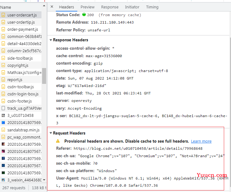This screenshot has width=231, height=192.
Task: Open the Learn more link
Action: (201, 141)
